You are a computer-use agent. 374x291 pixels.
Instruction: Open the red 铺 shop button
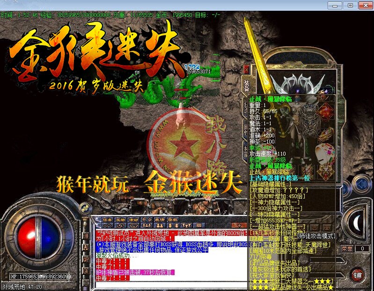358,275
